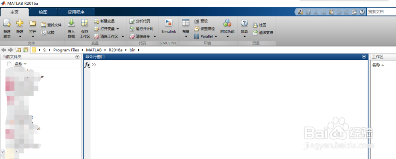
Task: Click the fx function browser icon
Action: click(87, 65)
